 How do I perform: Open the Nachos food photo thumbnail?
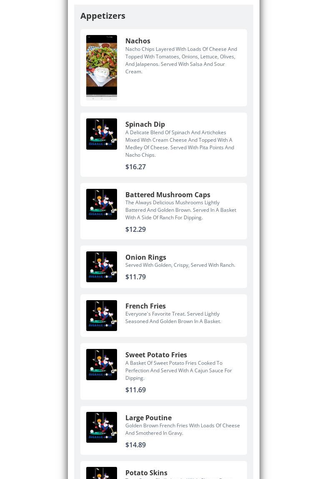coord(101,68)
